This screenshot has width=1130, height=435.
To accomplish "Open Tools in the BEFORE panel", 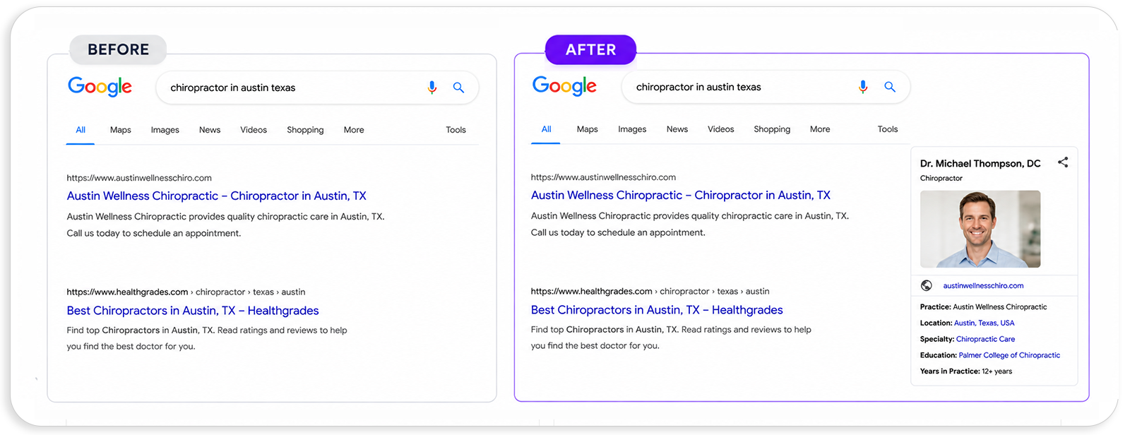I will [x=456, y=130].
